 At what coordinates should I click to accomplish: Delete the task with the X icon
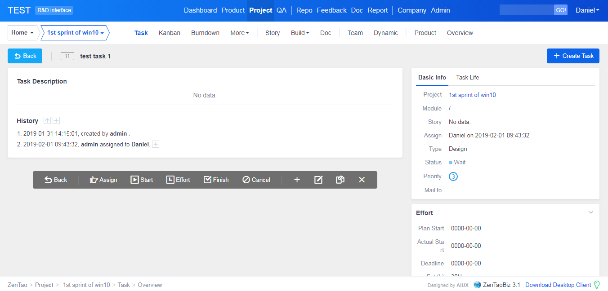[362, 180]
